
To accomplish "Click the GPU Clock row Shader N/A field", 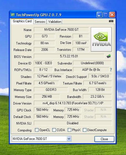I will point(103,110).
